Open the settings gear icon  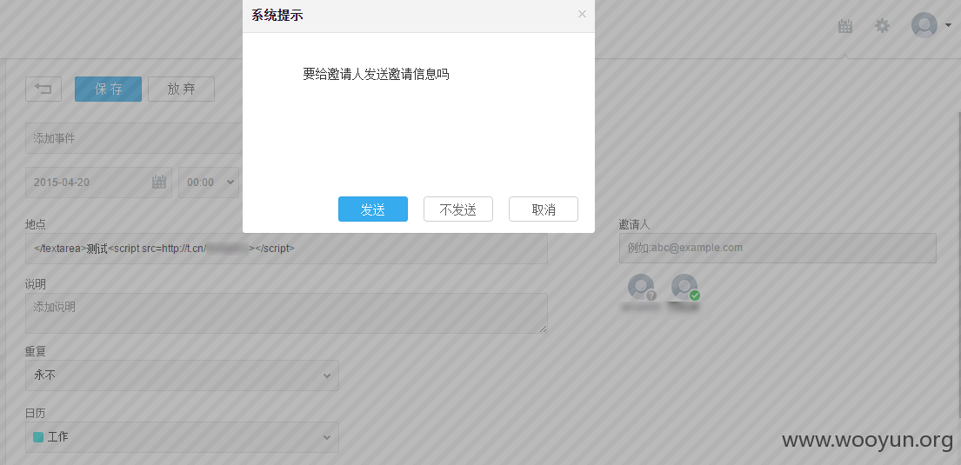[882, 26]
